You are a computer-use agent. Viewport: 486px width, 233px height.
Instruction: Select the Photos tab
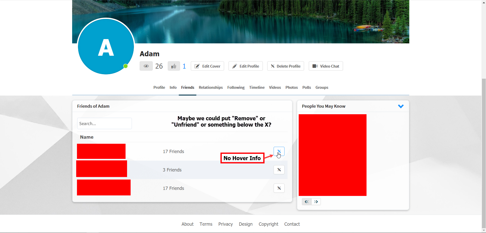click(291, 88)
